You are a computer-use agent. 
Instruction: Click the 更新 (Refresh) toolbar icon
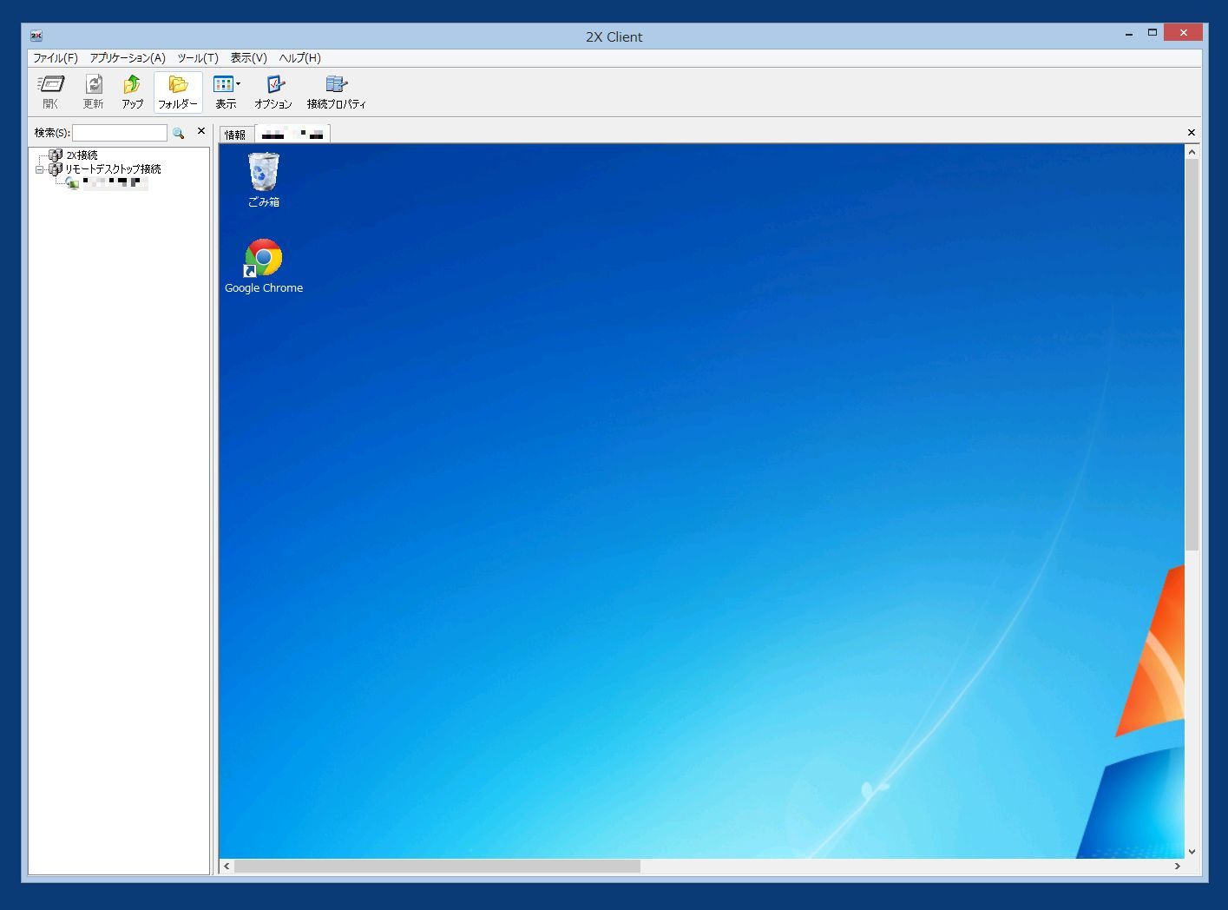click(93, 91)
